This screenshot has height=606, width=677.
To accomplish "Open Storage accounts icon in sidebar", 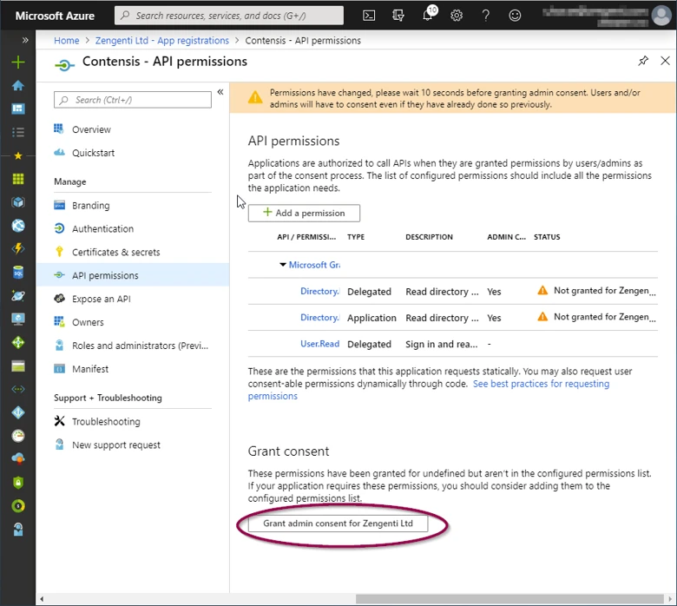I will (18, 366).
